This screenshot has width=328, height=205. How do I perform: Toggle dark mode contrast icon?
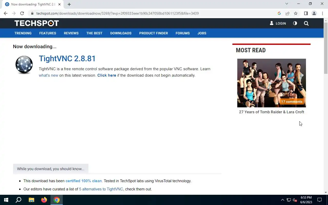coord(295,23)
